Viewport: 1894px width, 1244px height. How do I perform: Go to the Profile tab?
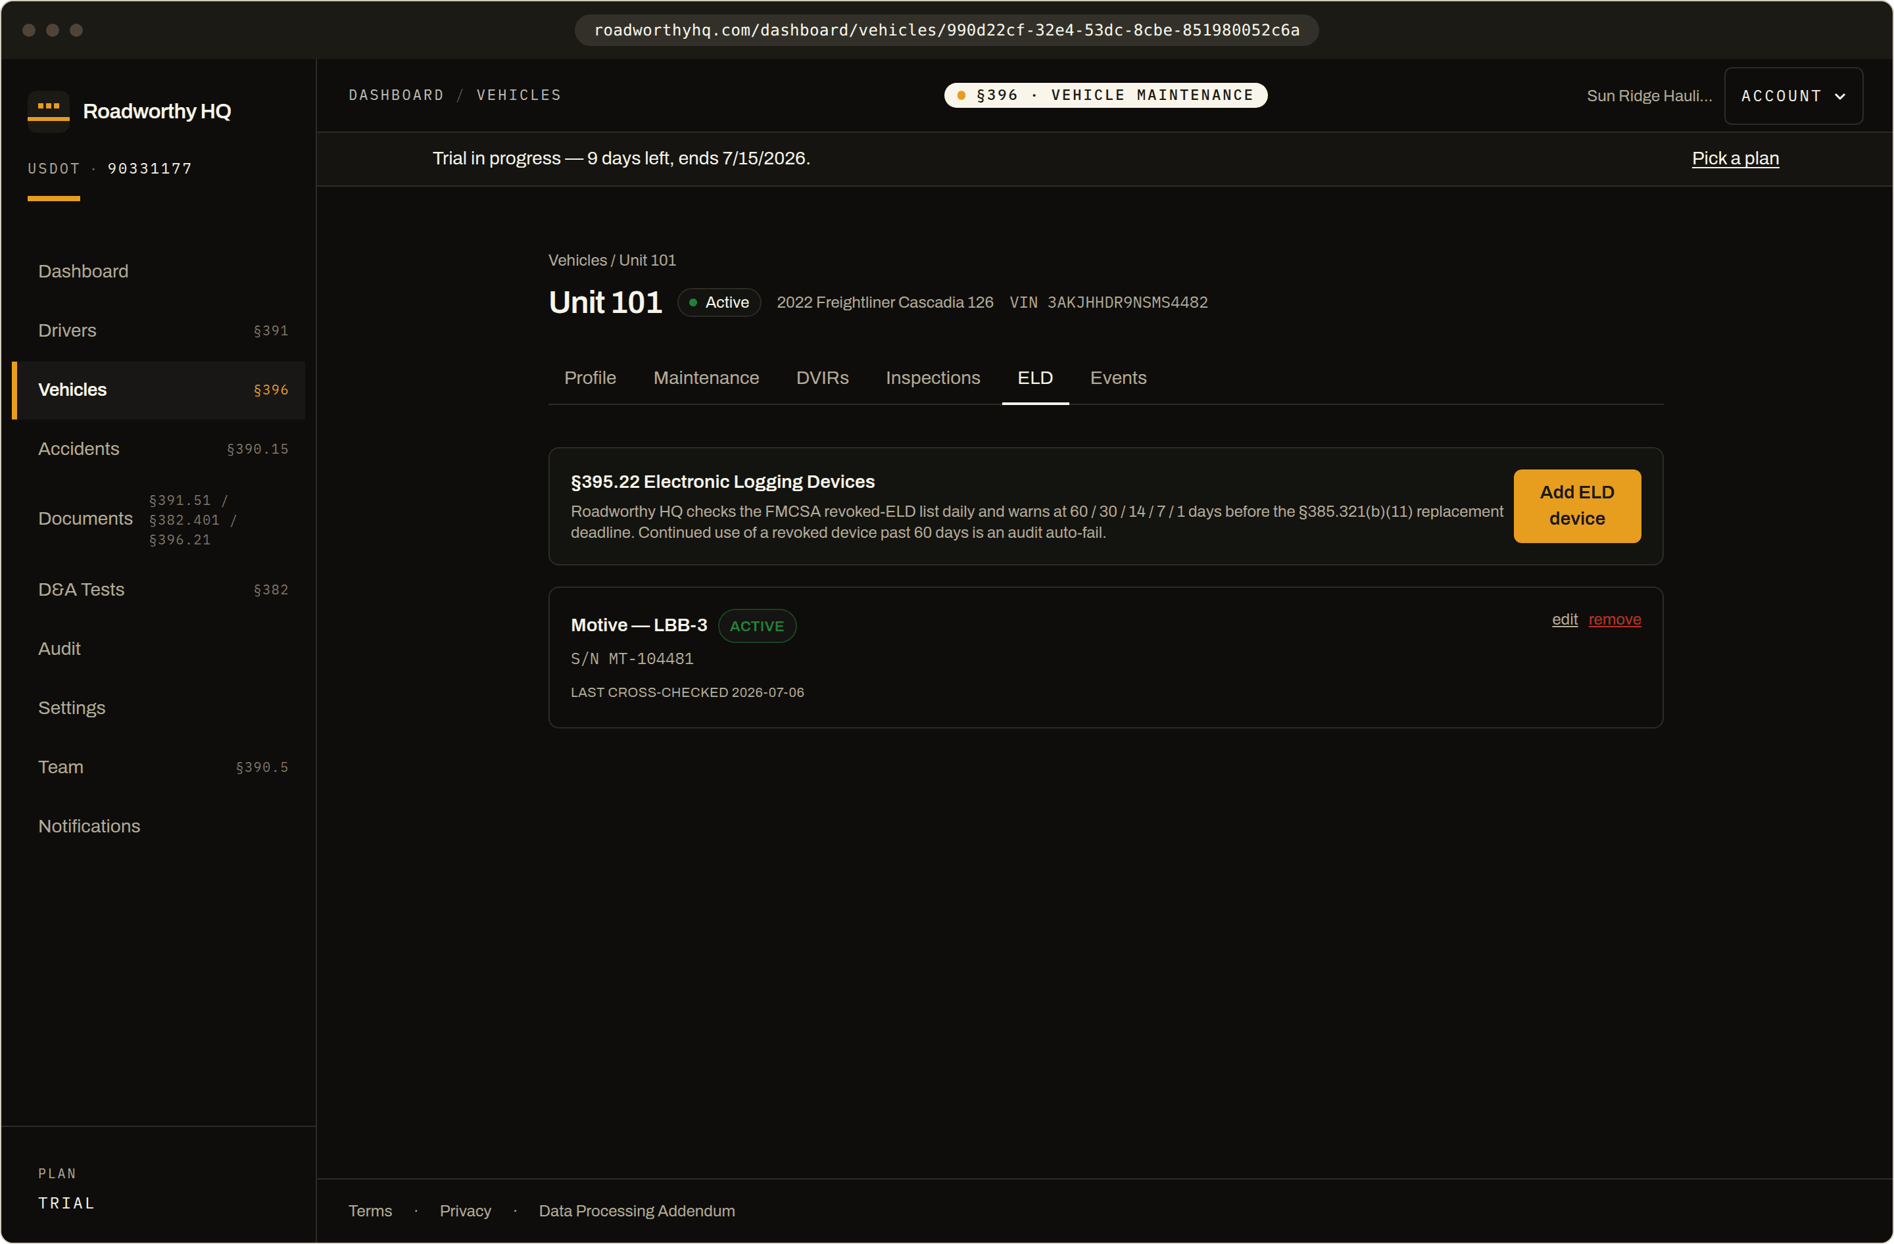(590, 378)
